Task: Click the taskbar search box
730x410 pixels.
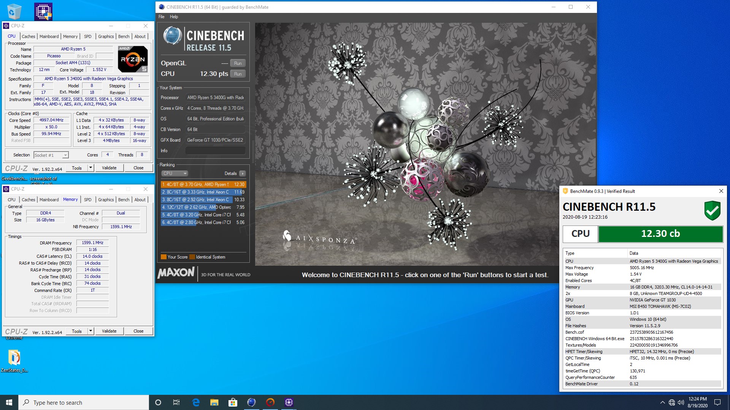Action: [84, 402]
